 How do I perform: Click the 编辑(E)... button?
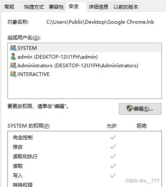coord(140,109)
